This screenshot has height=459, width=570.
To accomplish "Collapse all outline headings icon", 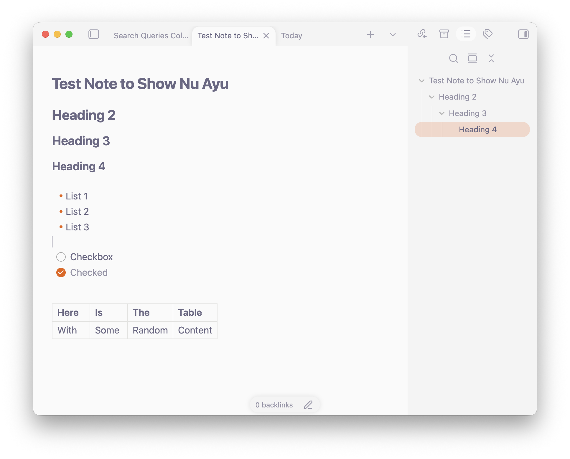I will coord(491,58).
